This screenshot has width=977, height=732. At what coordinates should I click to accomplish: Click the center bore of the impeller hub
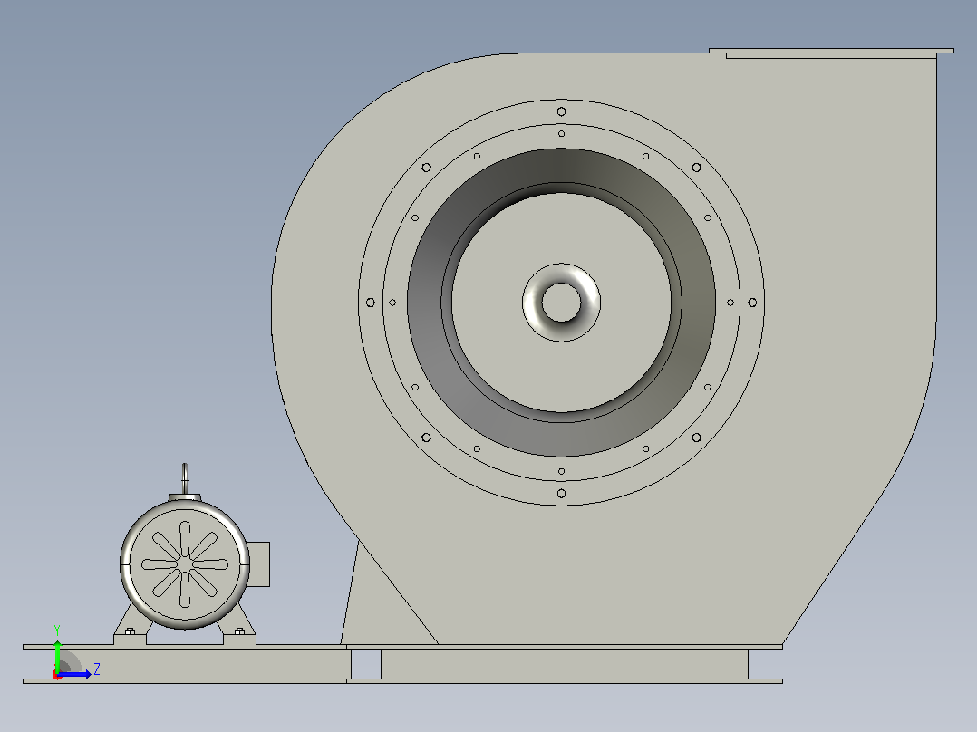pos(561,303)
